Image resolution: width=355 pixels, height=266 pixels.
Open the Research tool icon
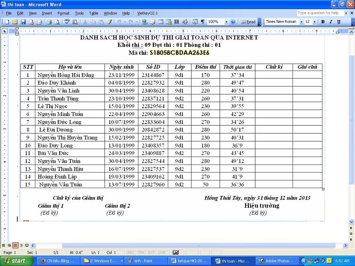point(75,22)
